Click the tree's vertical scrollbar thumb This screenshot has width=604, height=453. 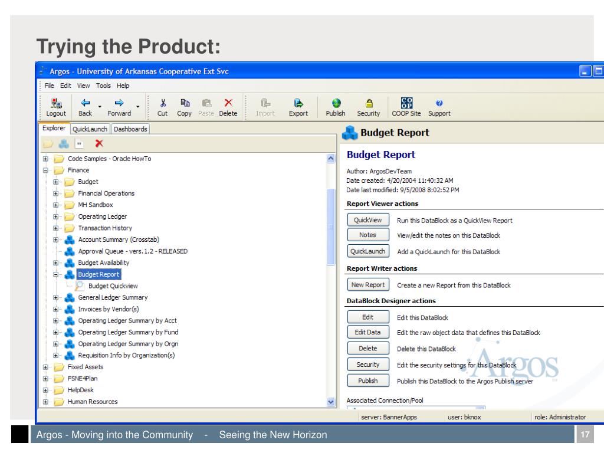331,226
